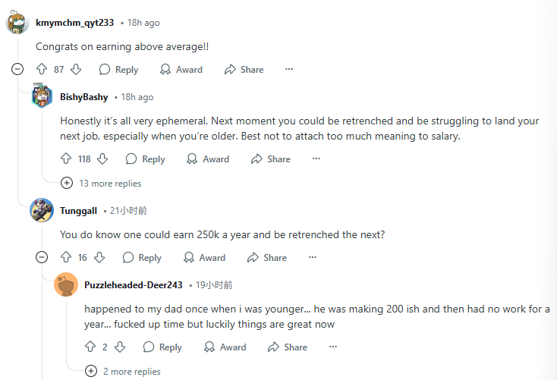Upvote BishyBashy's comment with 118 votes

coord(66,159)
